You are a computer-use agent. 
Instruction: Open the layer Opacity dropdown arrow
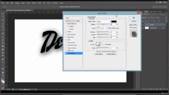(166, 18)
